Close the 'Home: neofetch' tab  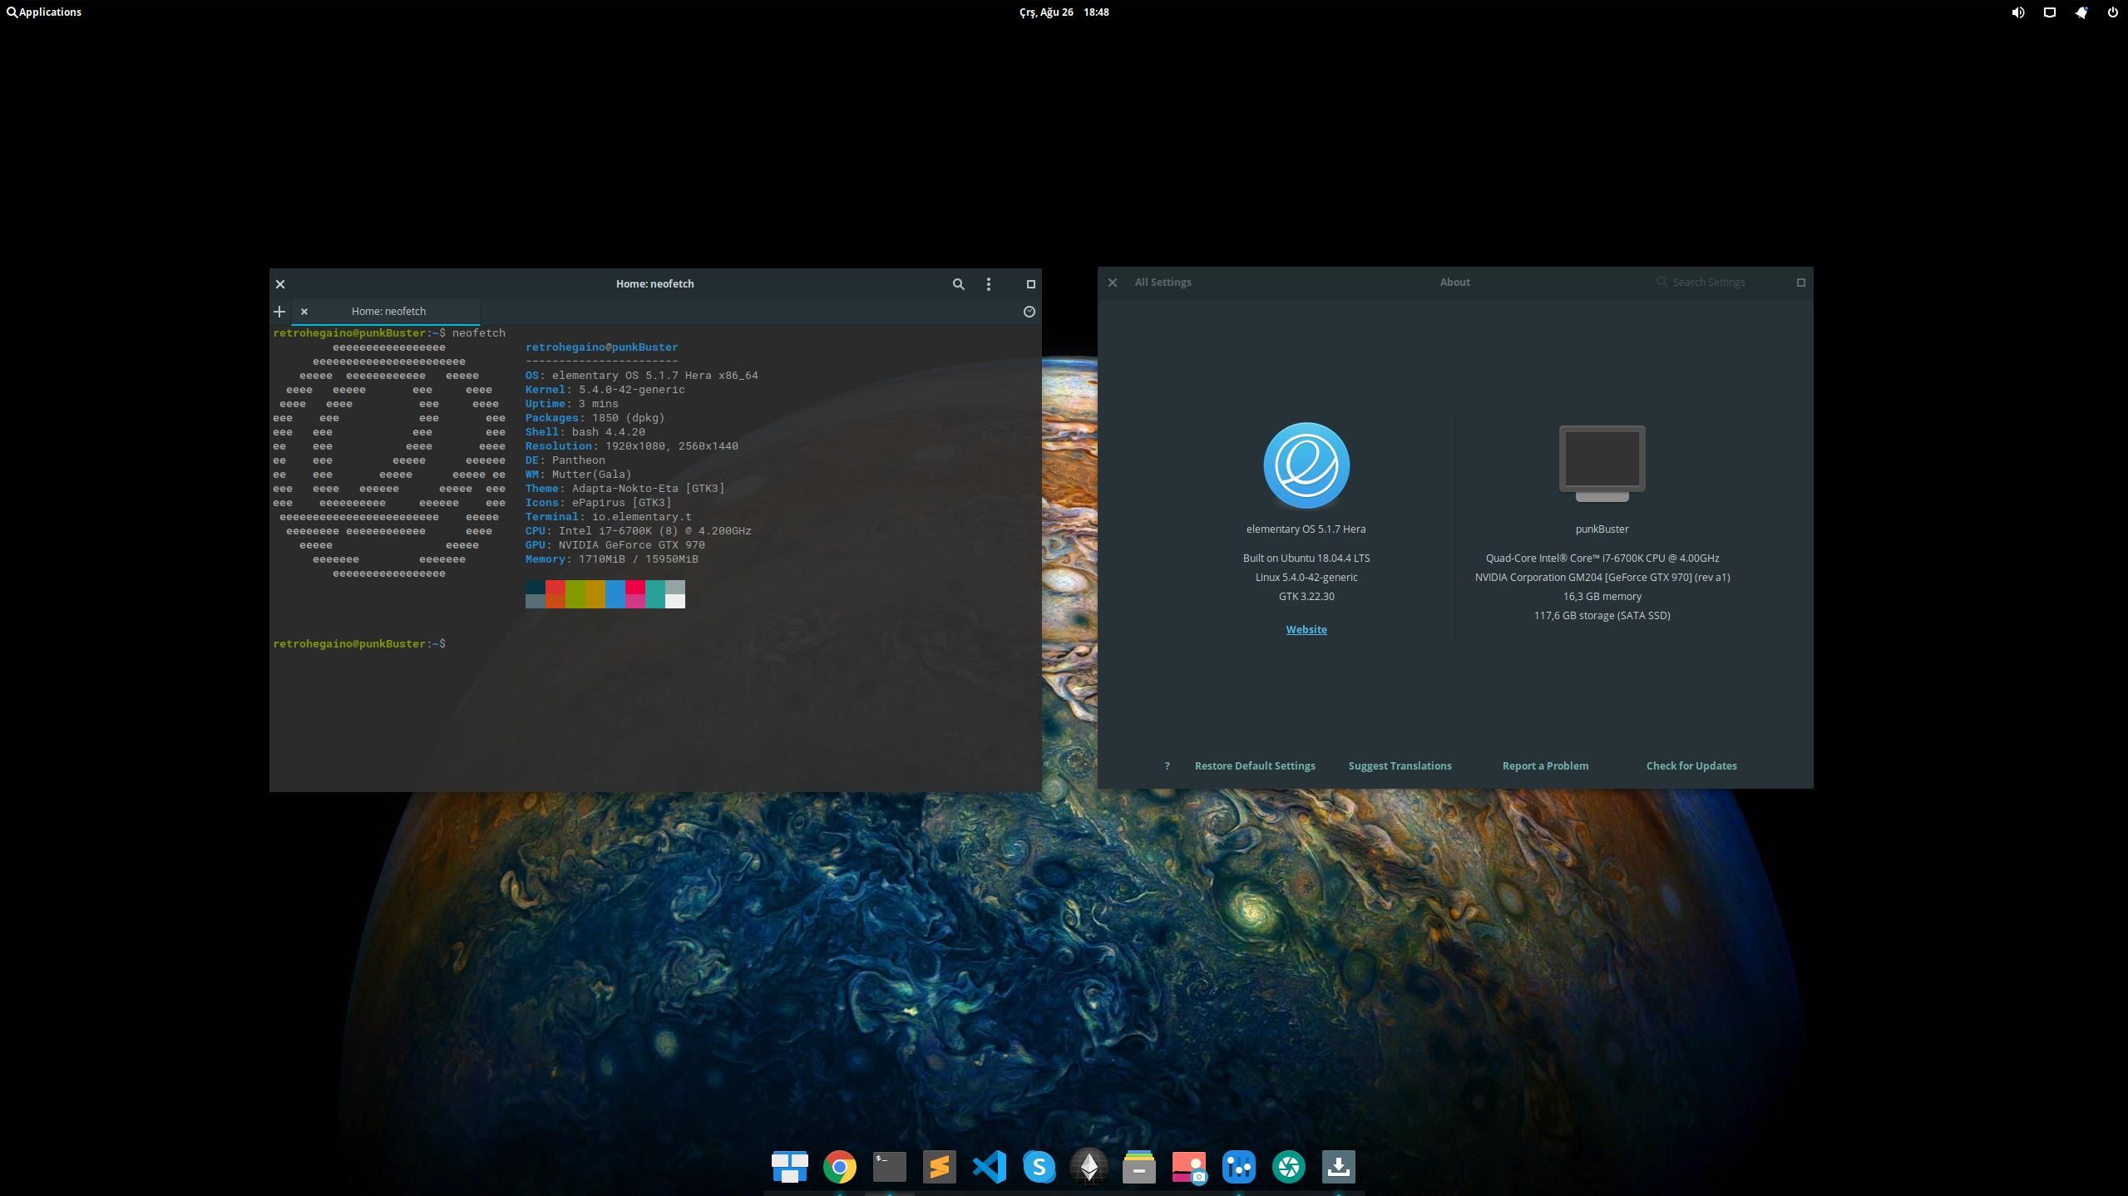point(304,312)
